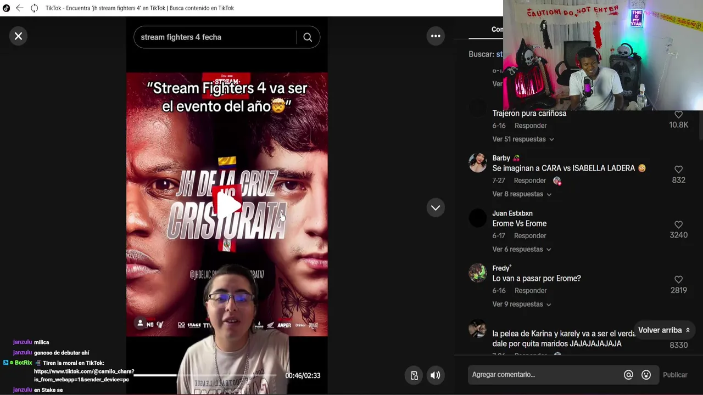
Task: Click comment text 'Lo van a pasar por Erome?'
Action: [x=537, y=279]
